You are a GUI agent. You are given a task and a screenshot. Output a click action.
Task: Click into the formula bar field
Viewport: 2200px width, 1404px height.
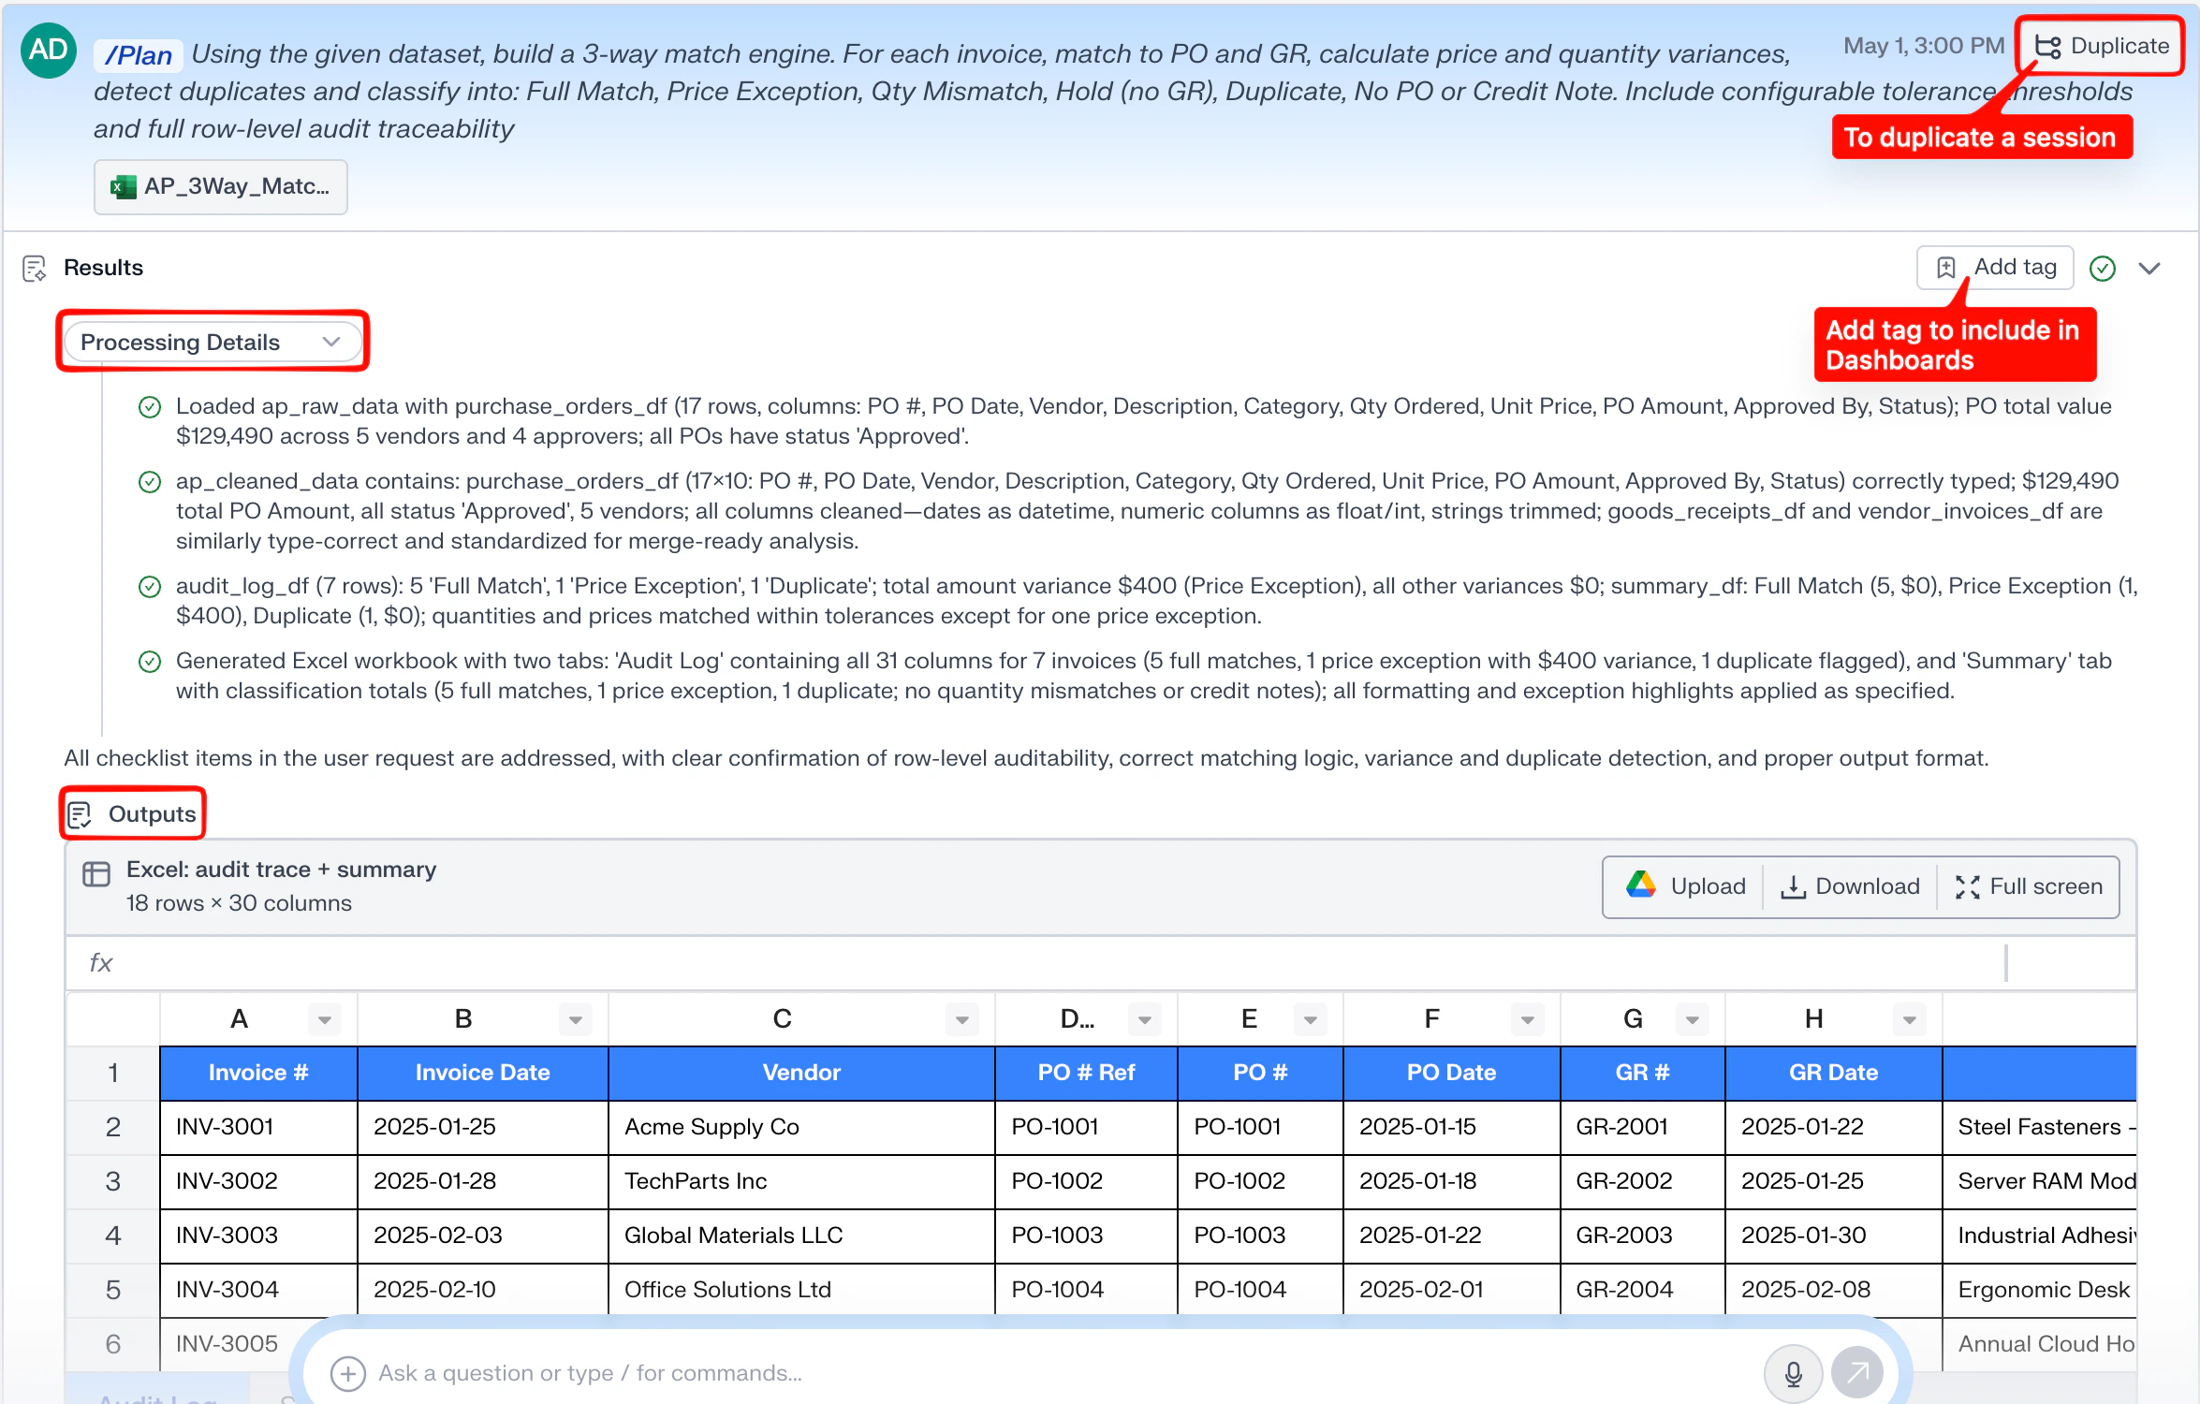click(1067, 963)
